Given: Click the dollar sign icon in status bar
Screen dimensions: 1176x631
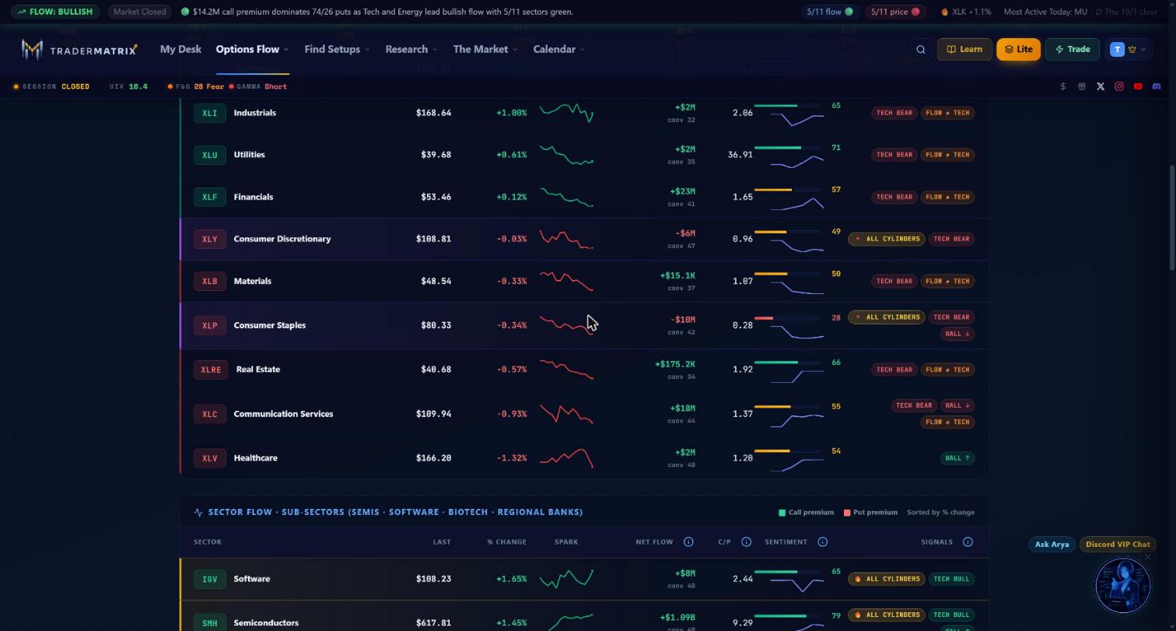Looking at the screenshot, I should pos(1063,86).
